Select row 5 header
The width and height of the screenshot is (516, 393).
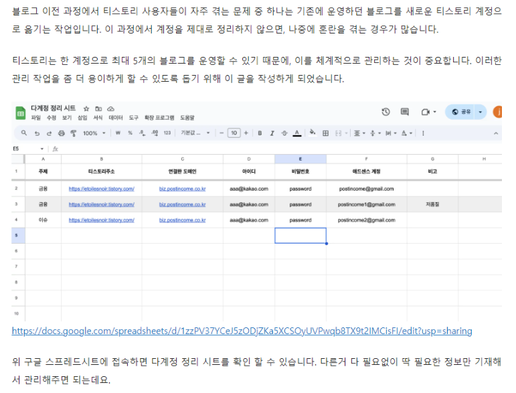[x=18, y=236]
